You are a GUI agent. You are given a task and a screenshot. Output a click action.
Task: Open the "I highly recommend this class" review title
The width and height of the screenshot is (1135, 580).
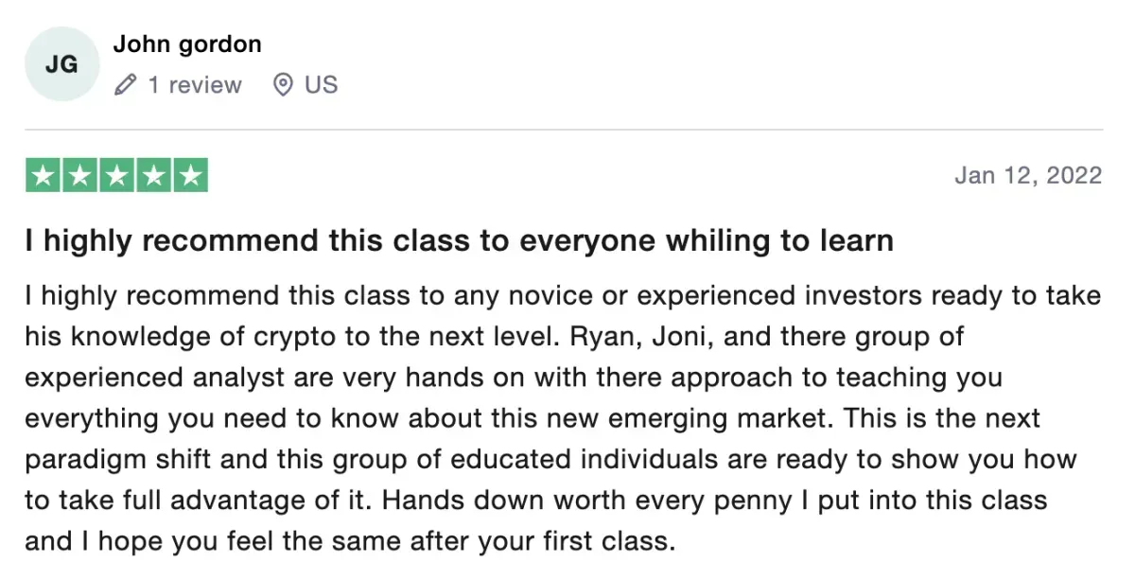click(x=459, y=240)
